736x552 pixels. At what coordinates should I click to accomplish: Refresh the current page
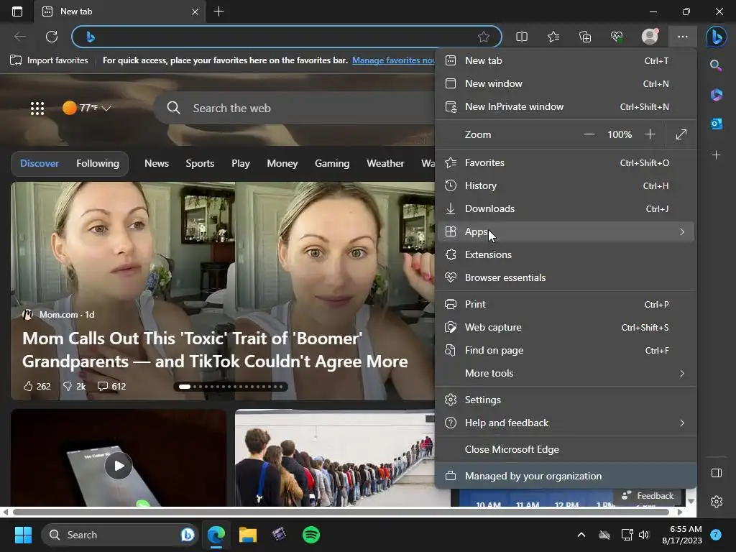52,37
